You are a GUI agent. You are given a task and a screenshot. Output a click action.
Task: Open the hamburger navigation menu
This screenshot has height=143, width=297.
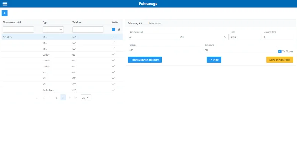coord(5,4)
